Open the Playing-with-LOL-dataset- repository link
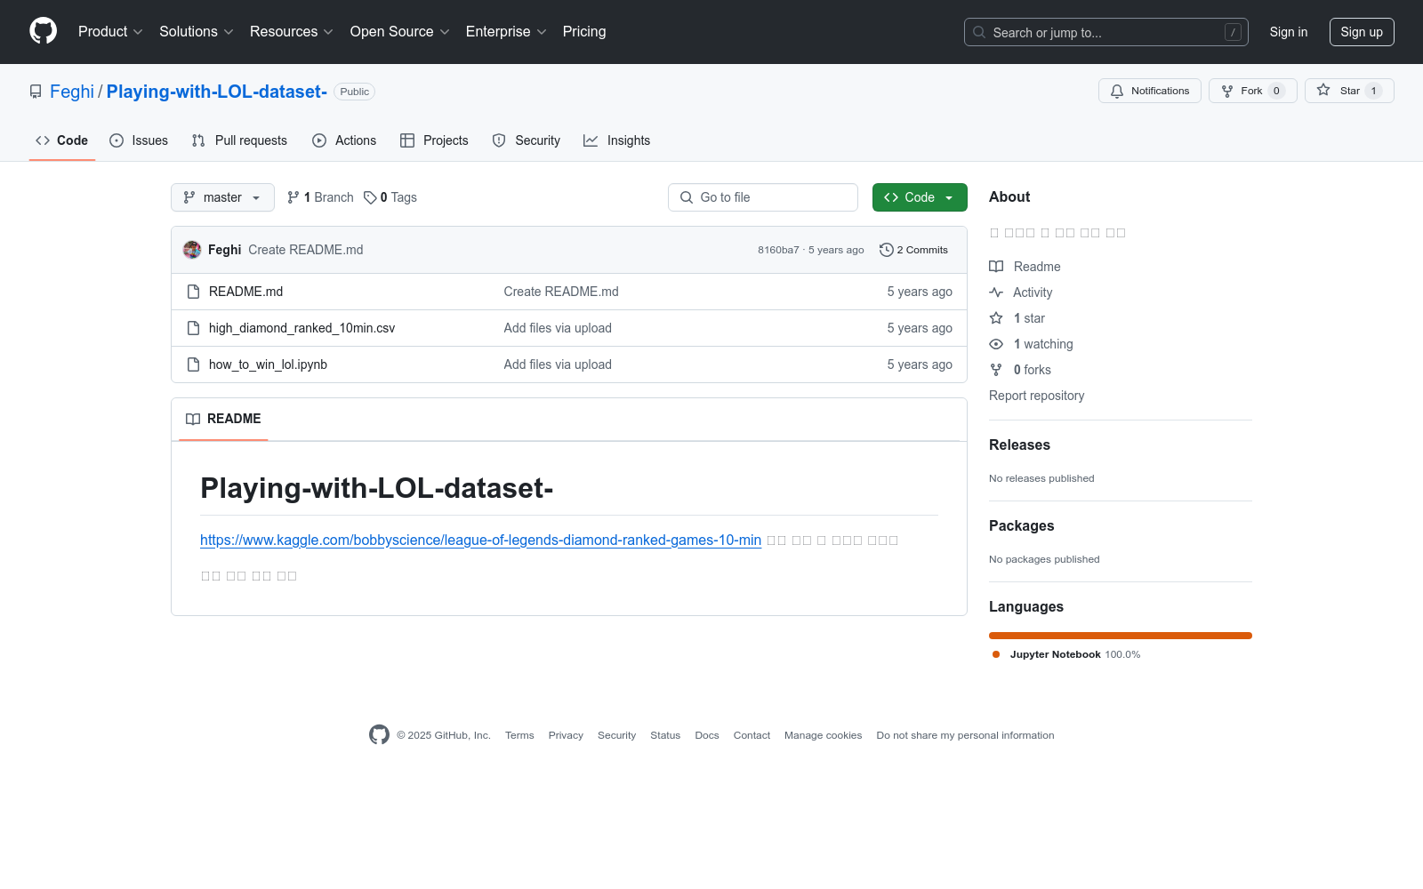Image resolution: width=1423 pixels, height=889 pixels. [x=217, y=92]
